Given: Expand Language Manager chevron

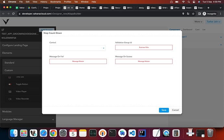Looking at the screenshot, I should 53,120.
